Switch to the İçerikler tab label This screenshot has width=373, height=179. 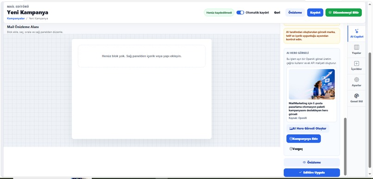click(x=356, y=69)
